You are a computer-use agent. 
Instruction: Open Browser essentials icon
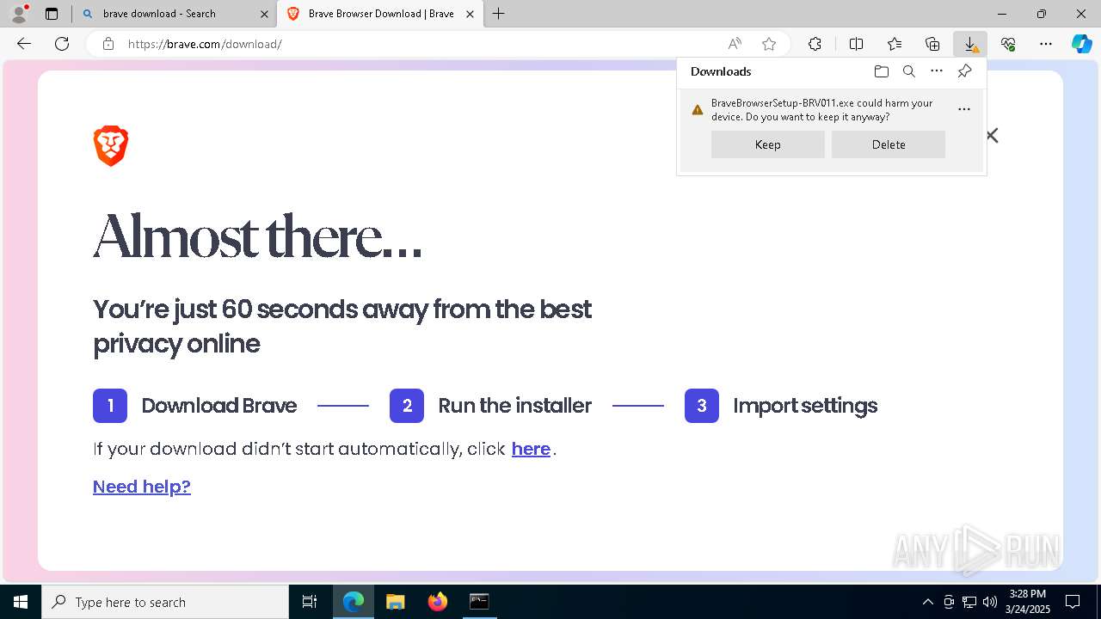click(x=1008, y=44)
